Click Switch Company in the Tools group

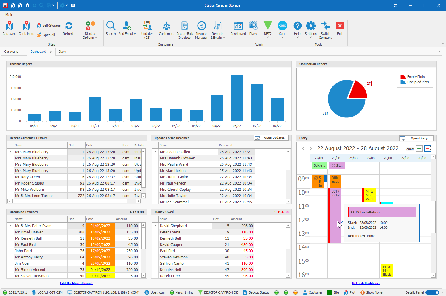(x=325, y=30)
